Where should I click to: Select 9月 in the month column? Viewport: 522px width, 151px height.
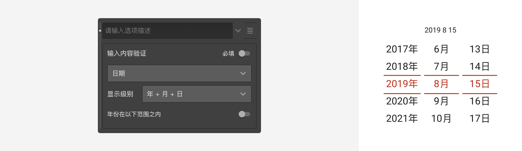(441, 101)
